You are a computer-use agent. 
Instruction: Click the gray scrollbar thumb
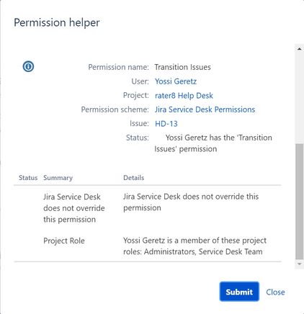tap(299, 201)
